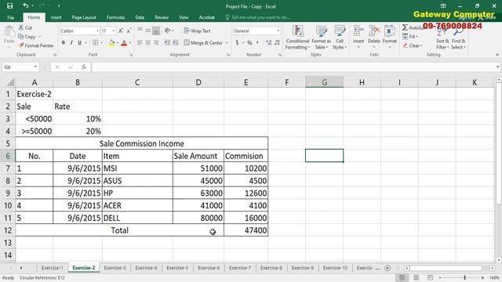
Task: Open Cell Styles gallery
Action: [x=340, y=38]
